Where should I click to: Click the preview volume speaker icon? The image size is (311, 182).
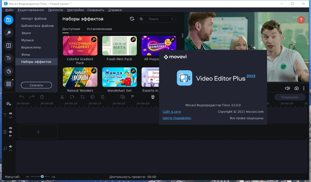click(x=287, y=88)
